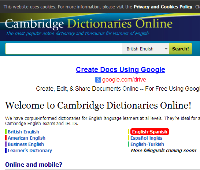Select the highlighted English-Spanish dictionary
Screen dimensions: 200x170
[x=150, y=132]
